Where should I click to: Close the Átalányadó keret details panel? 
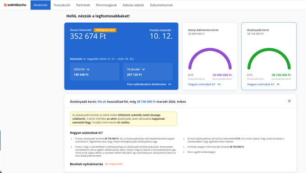click(x=289, y=101)
